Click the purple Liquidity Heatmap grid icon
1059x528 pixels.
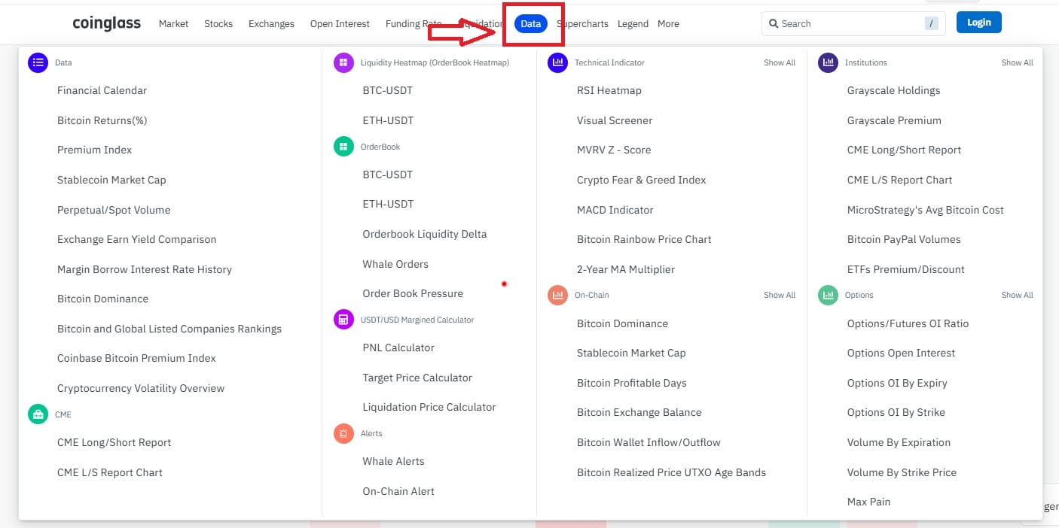[x=343, y=62]
